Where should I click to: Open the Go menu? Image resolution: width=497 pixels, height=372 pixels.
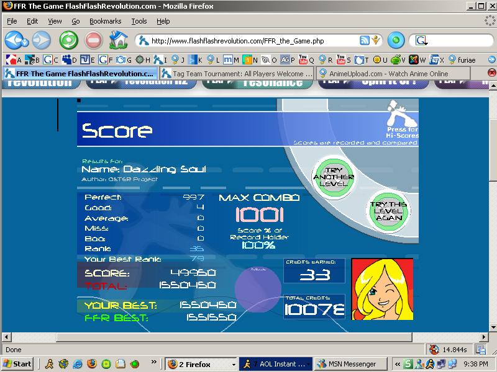(x=75, y=21)
